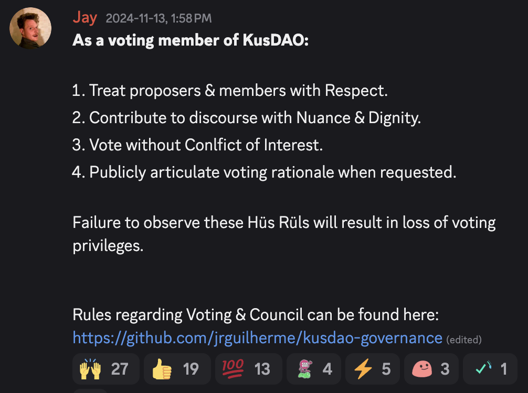Open the kusdao-governance GitHub link
Image resolution: width=528 pixels, height=393 pixels.
point(257,338)
